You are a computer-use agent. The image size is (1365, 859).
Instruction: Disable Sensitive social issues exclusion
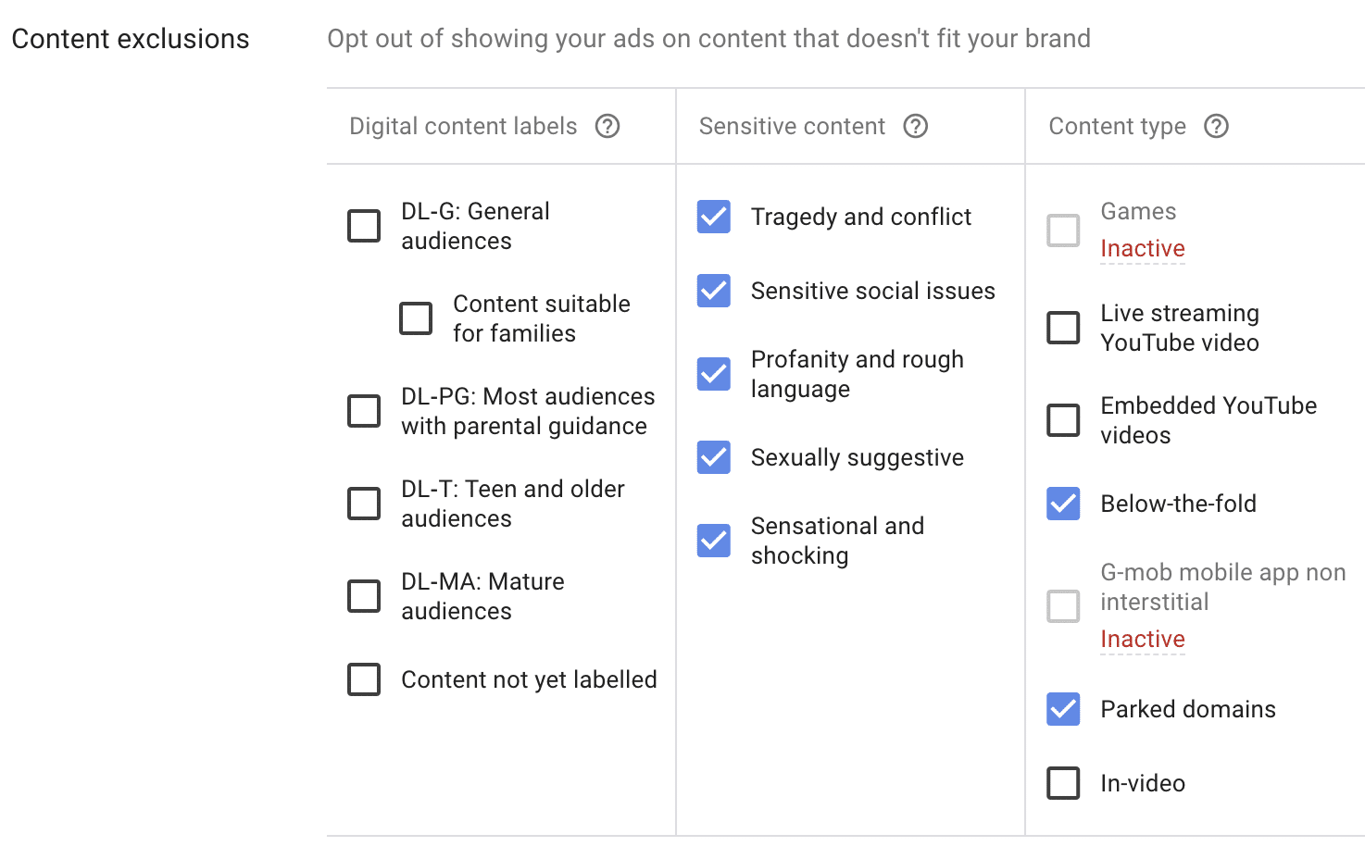pos(714,291)
